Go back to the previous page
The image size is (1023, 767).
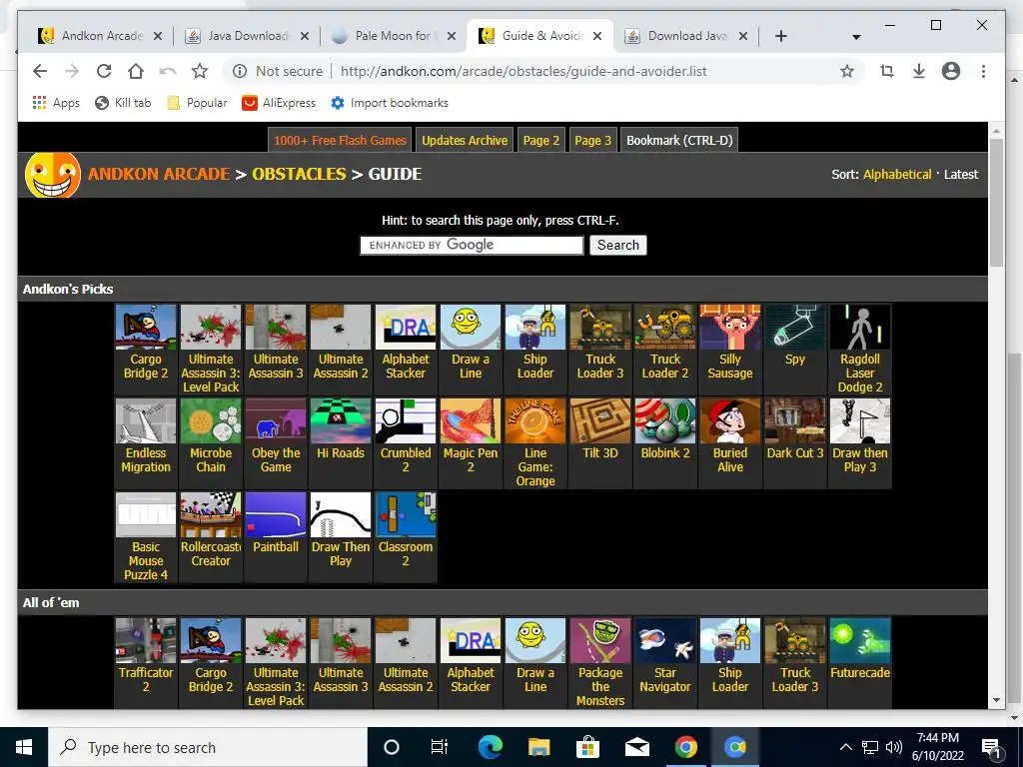click(x=40, y=71)
